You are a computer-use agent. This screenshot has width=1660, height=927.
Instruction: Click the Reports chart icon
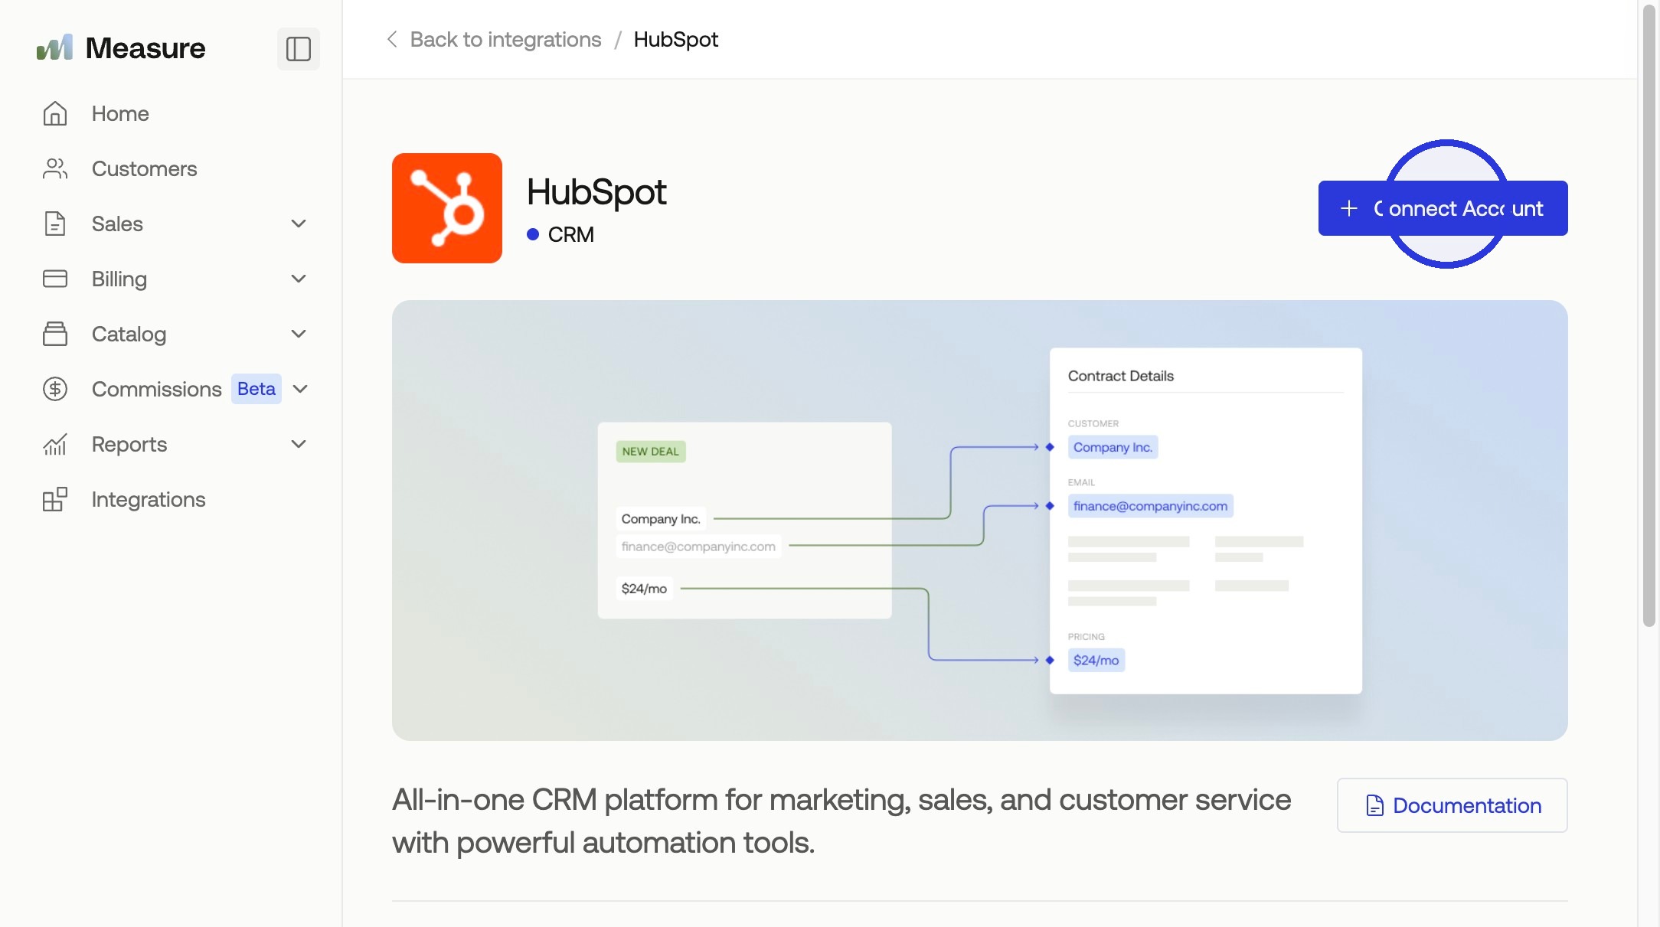click(55, 444)
